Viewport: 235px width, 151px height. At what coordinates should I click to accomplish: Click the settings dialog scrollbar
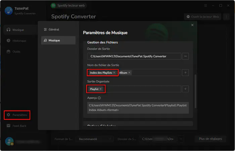click(x=195, y=91)
